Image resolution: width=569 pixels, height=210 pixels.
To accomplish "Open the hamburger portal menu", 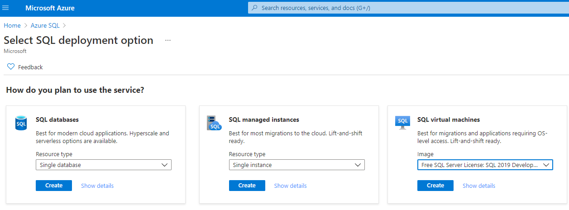I will coord(6,8).
